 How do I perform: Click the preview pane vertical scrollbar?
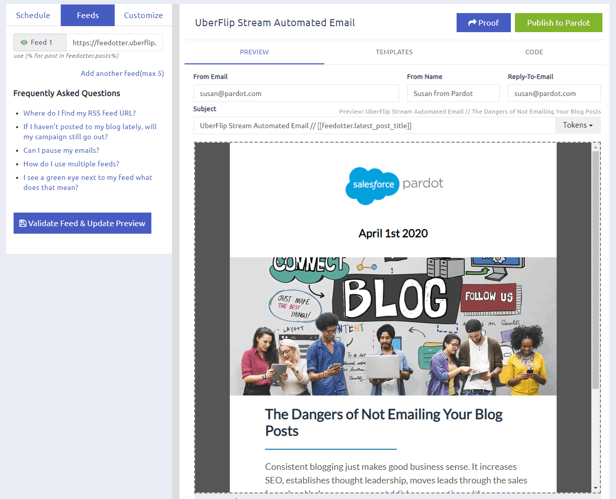tap(596, 270)
